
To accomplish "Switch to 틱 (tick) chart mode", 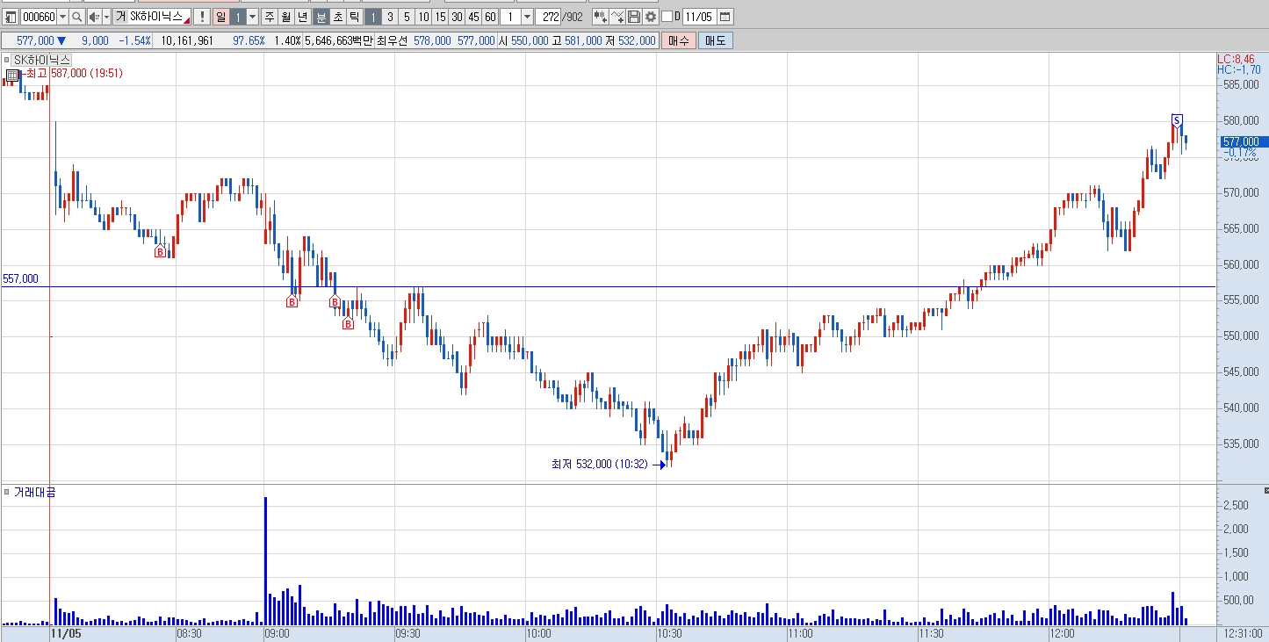I will point(353,17).
